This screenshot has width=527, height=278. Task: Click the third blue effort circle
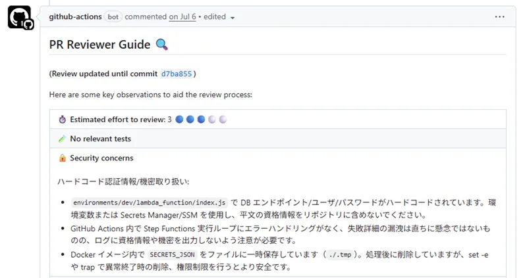pyautogui.click(x=201, y=120)
